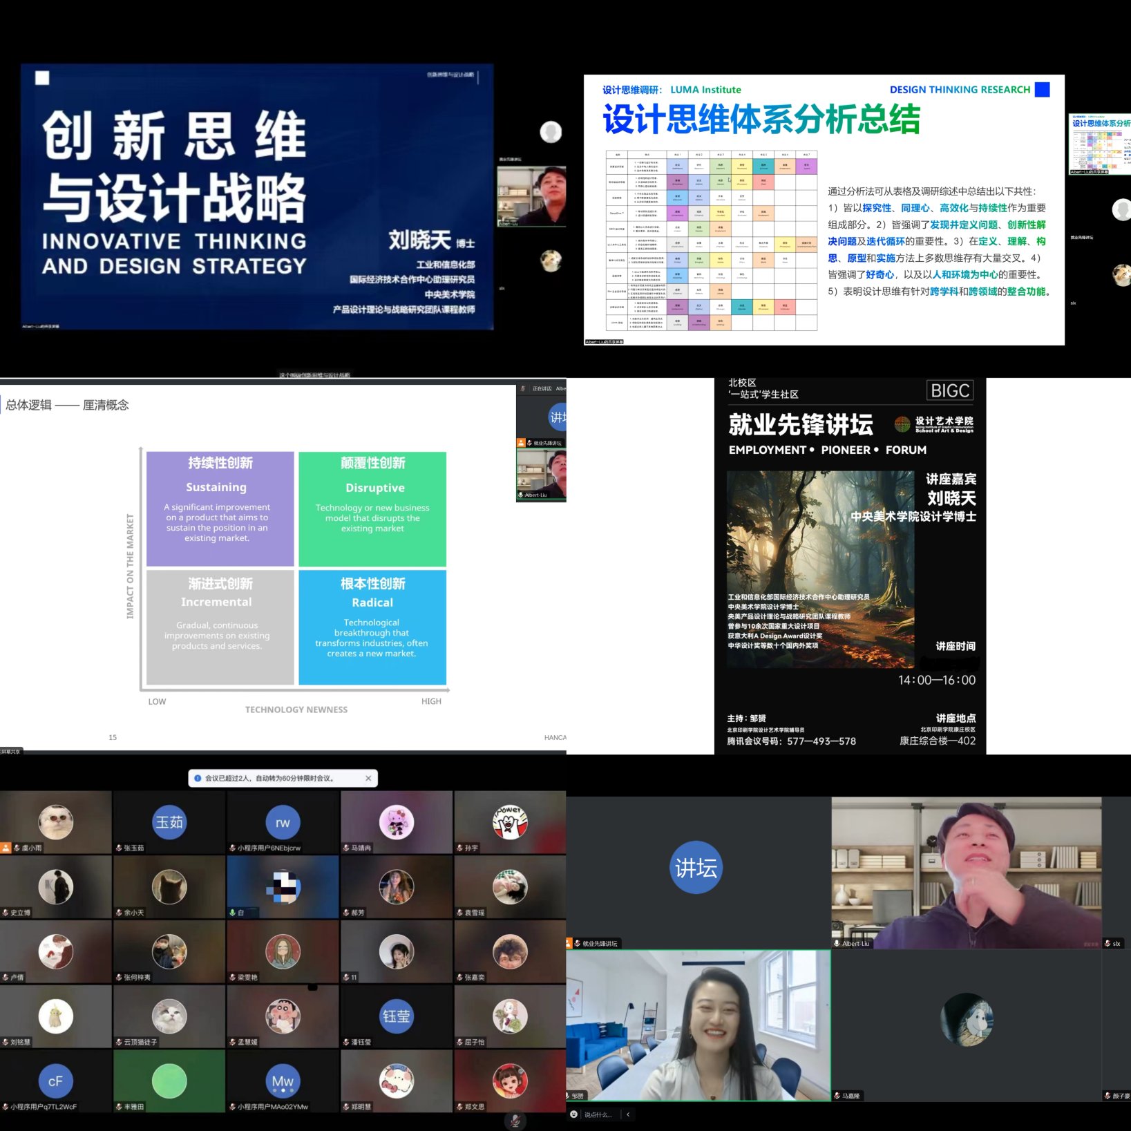Click Albert-Liu's microphone icon in gallery view
This screenshot has width=1131, height=1131.
click(837, 943)
